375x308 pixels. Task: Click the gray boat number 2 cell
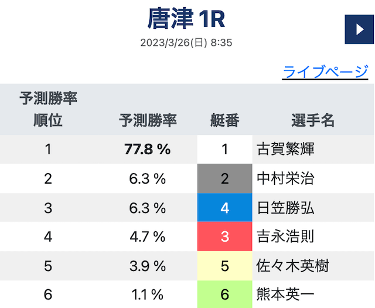[225, 178]
